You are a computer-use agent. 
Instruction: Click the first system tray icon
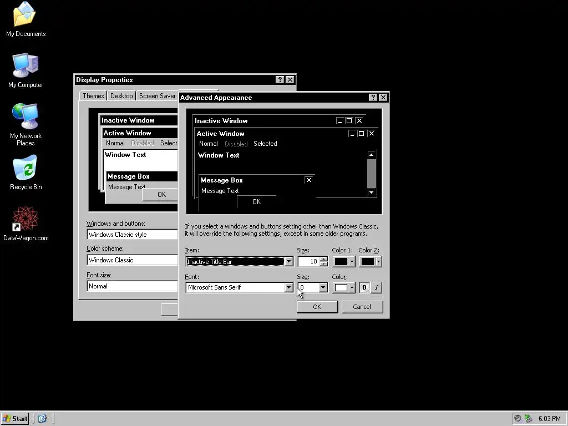click(518, 418)
